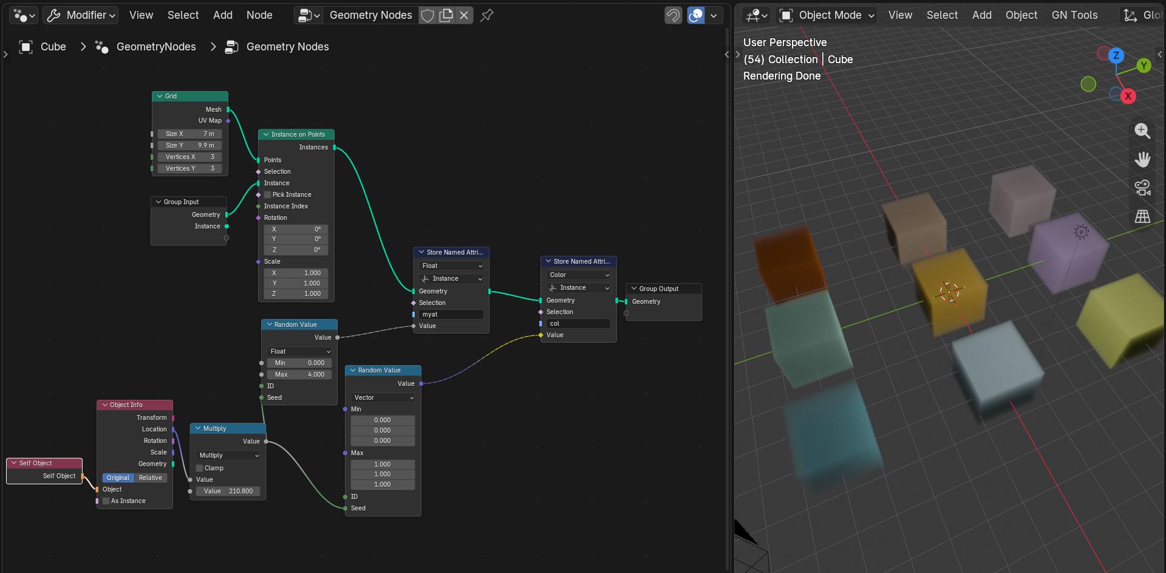Open Add menu in node editor header
This screenshot has width=1166, height=573.
point(223,15)
